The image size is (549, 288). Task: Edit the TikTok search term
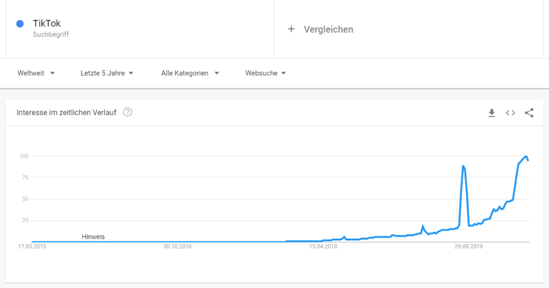[x=47, y=24]
